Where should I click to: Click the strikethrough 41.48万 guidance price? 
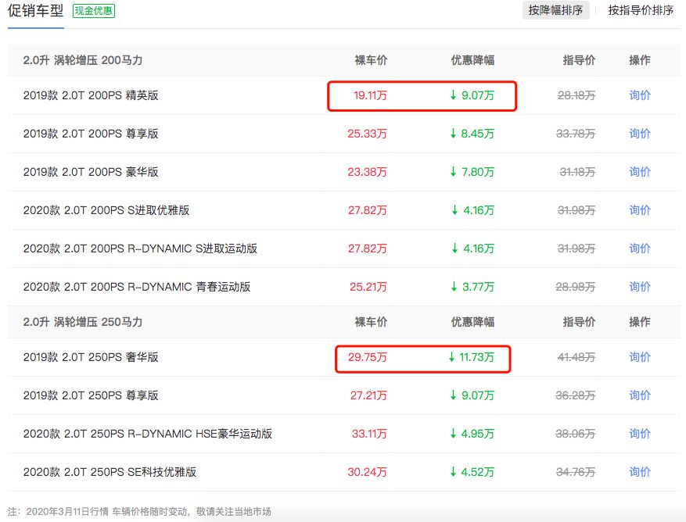[x=575, y=357]
